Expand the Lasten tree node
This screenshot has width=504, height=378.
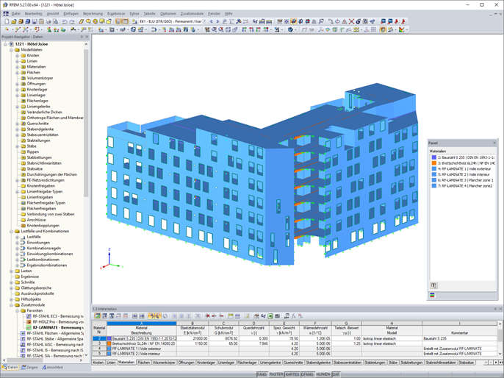point(11,271)
